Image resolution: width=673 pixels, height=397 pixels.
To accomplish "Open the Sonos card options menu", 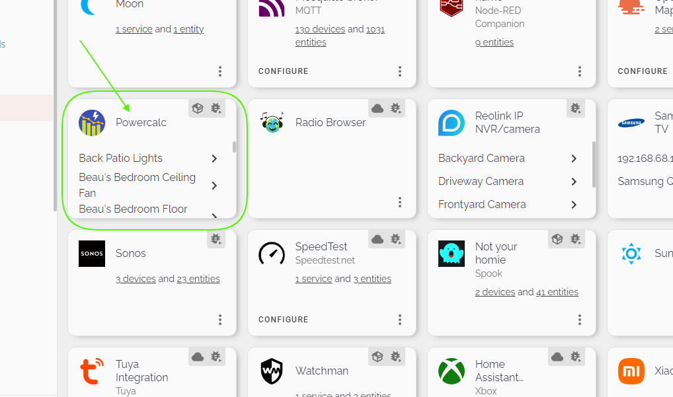I will tap(220, 320).
